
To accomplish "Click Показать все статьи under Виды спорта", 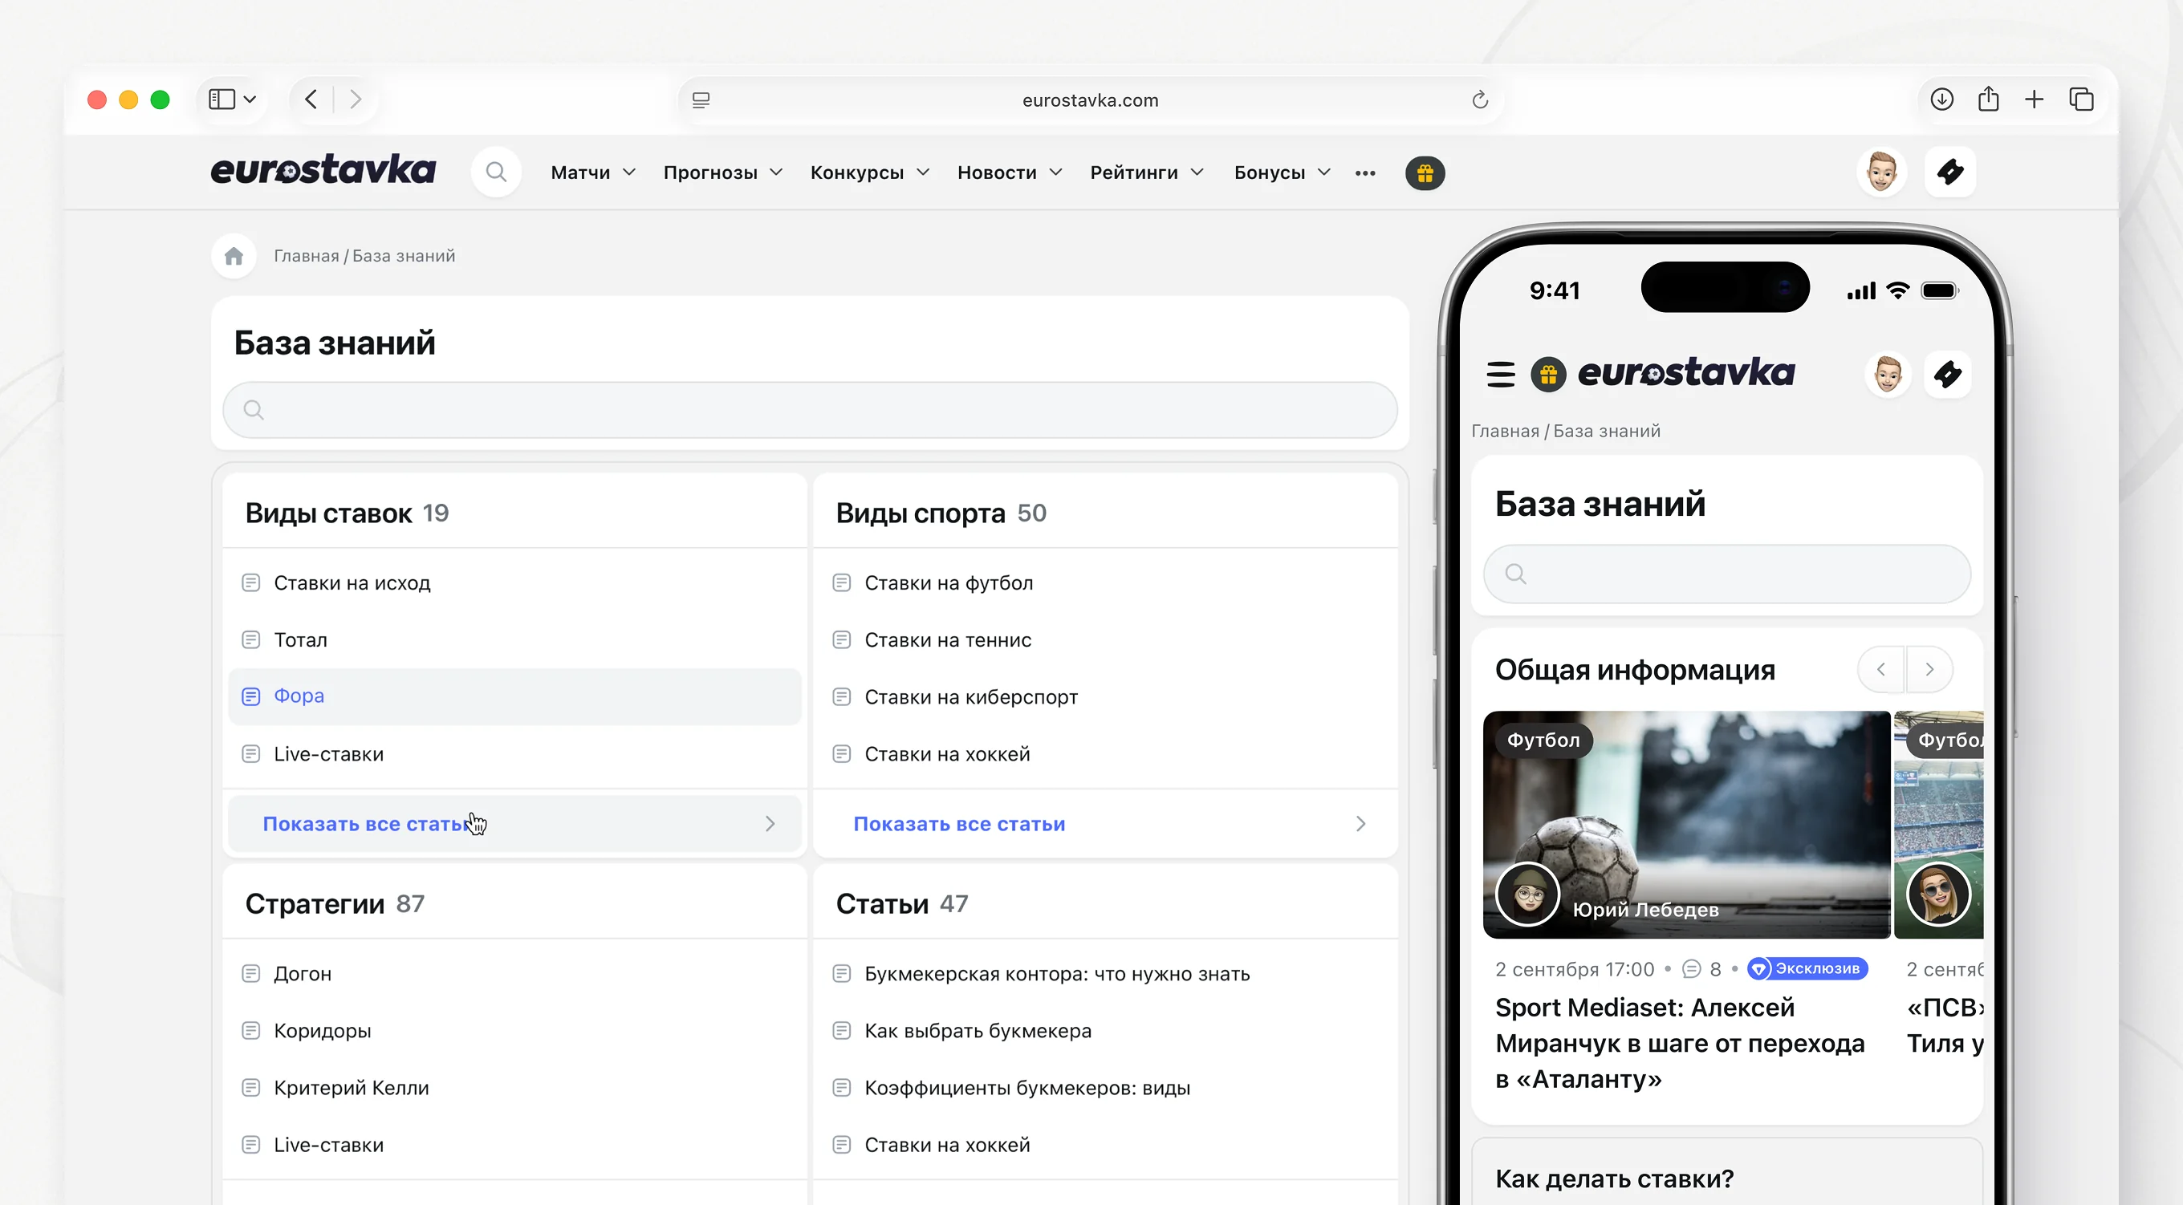I will click(958, 824).
